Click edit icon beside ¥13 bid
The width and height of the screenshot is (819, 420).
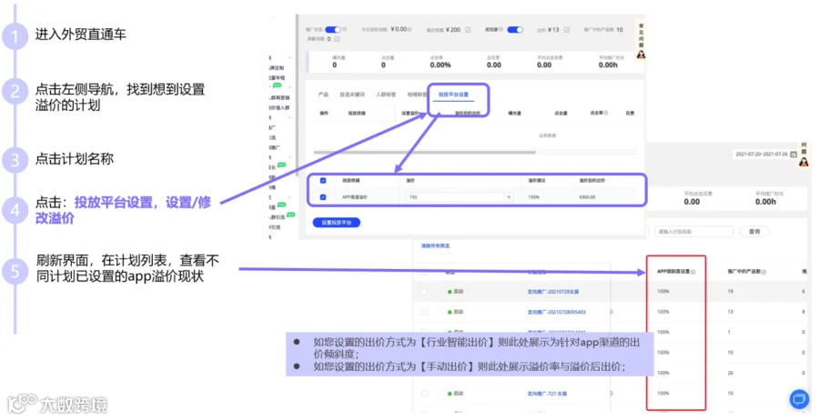coord(567,30)
